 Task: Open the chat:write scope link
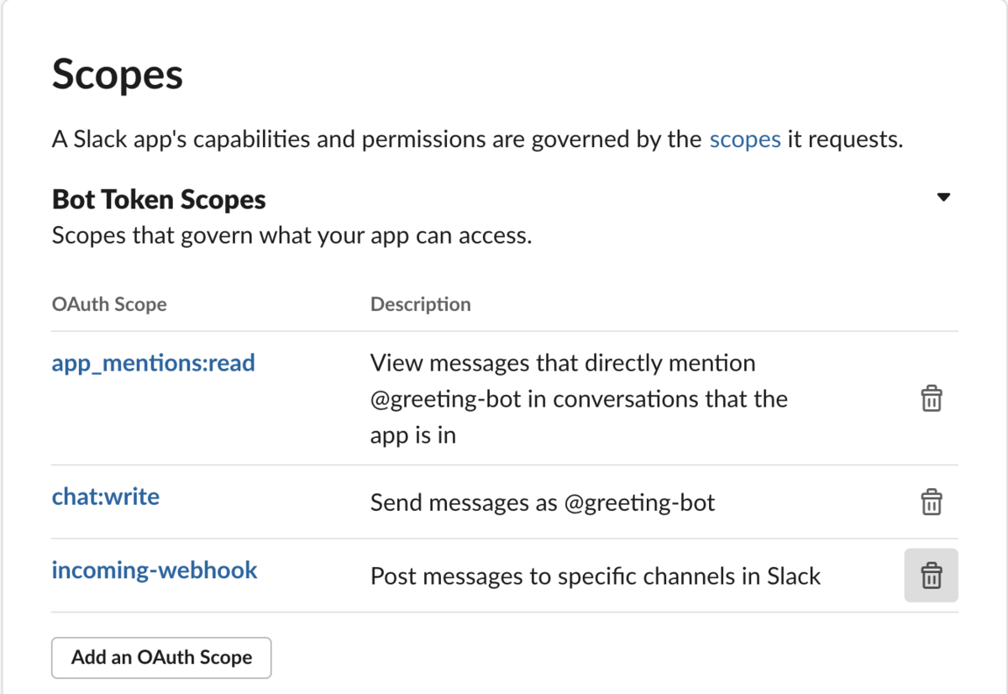106,497
